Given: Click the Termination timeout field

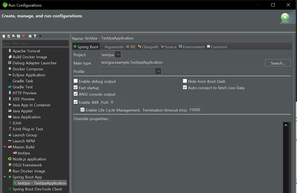Looking at the screenshot, I should [196, 110].
